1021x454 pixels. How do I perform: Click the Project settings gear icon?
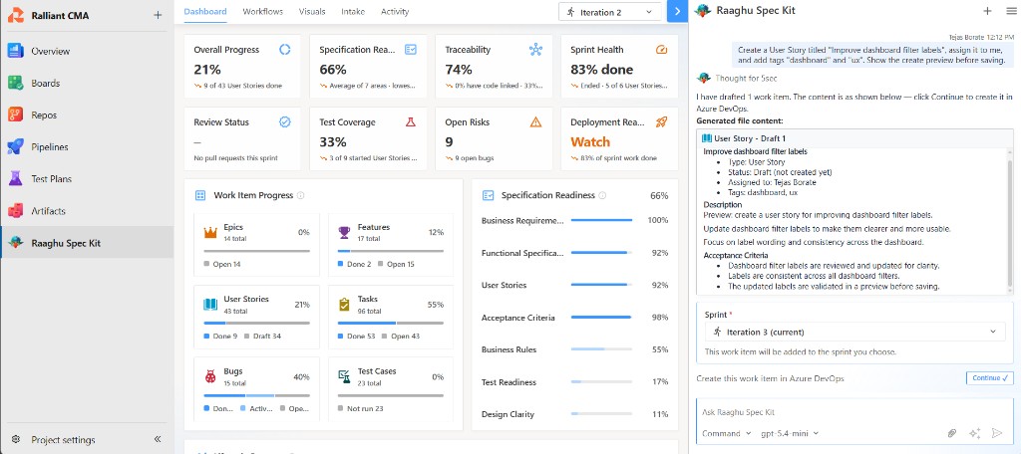(16, 440)
